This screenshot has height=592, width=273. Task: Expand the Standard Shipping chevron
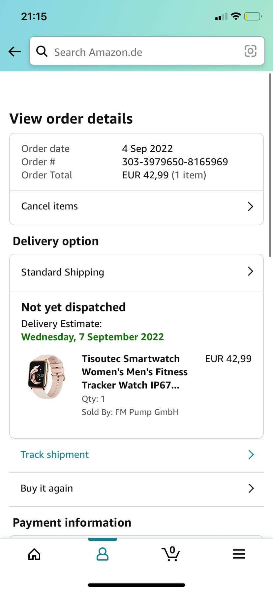tap(250, 272)
